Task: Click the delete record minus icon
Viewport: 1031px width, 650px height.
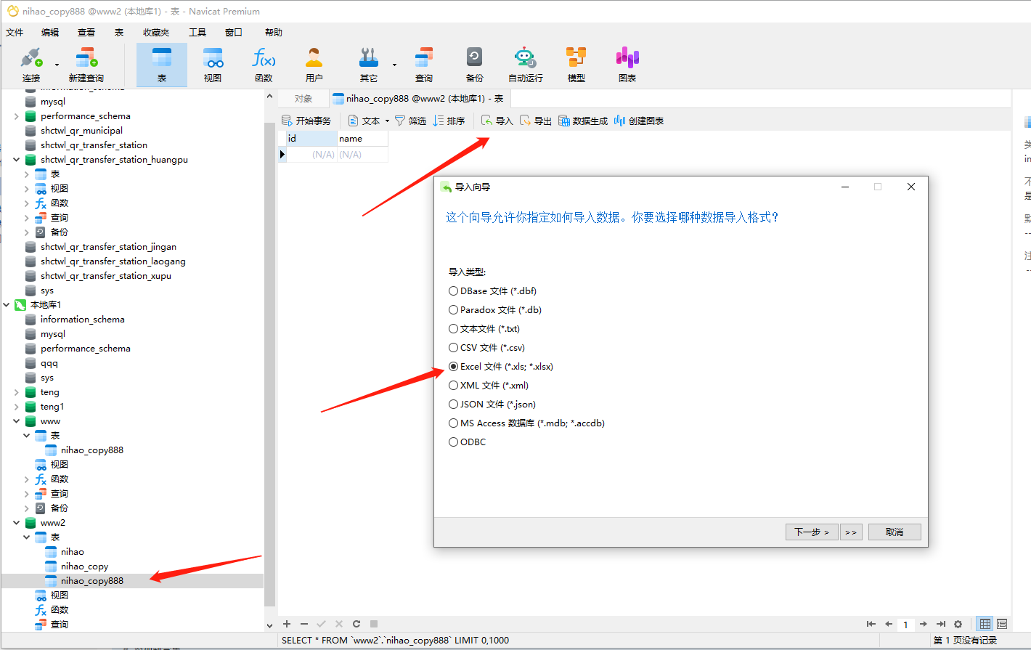Action: click(x=304, y=624)
